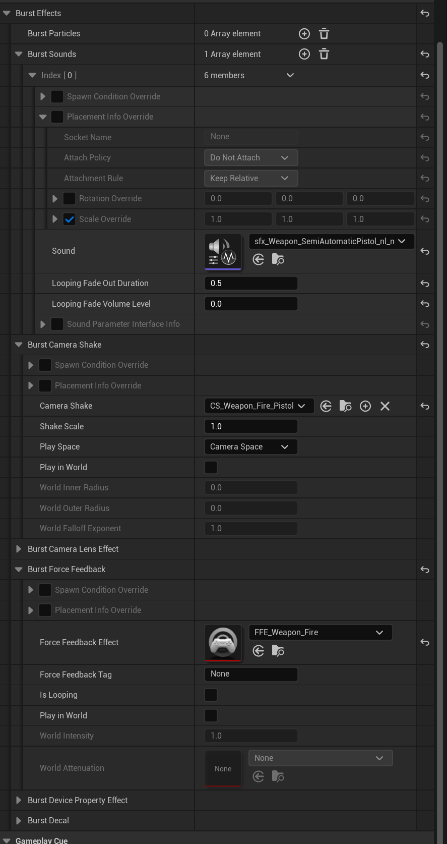Collapse the Burst Sounds array

19,54
